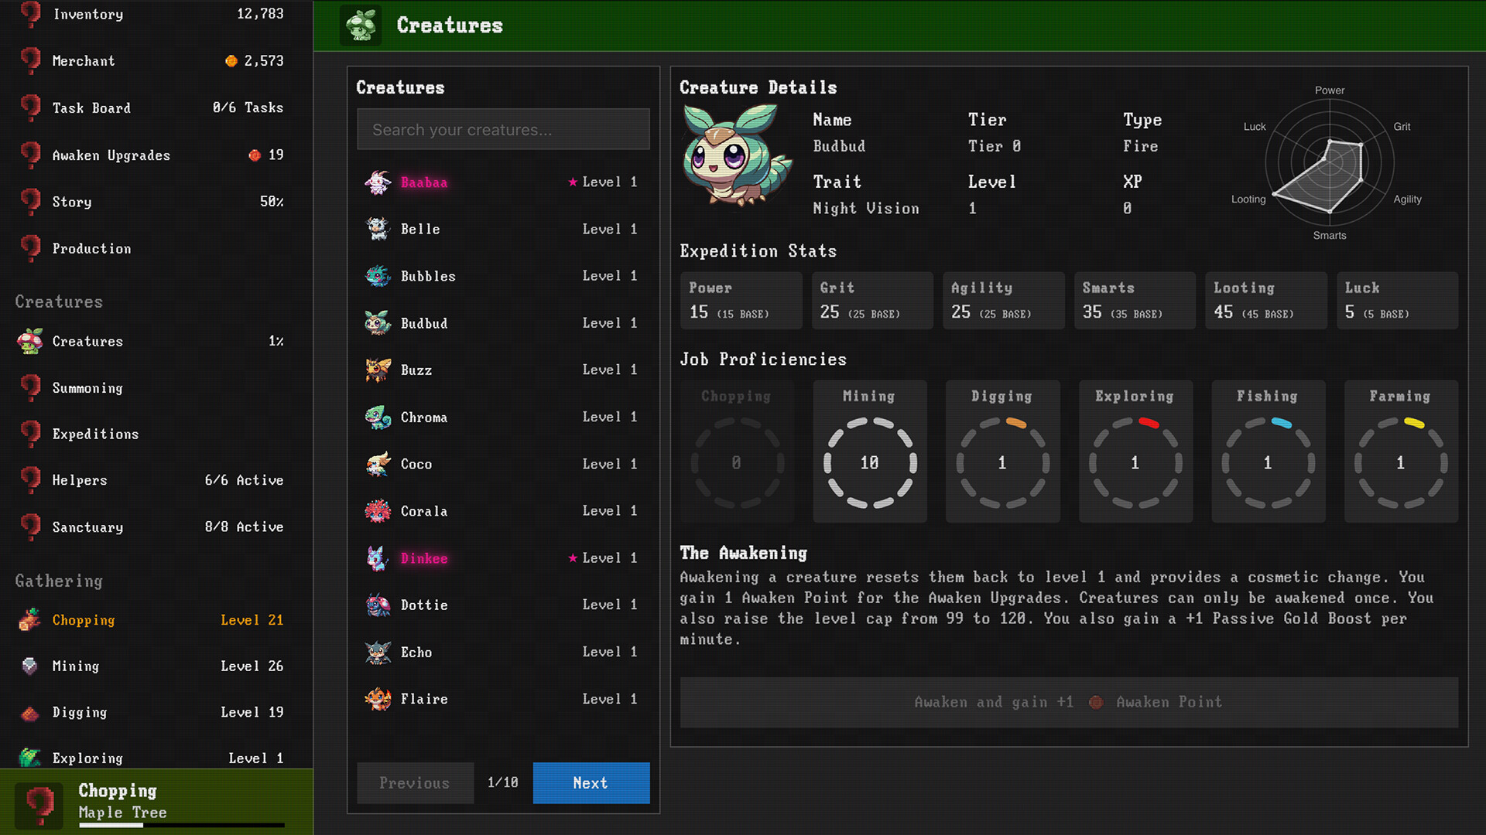Viewport: 1486px width, 835px height.
Task: Open the Summoning menu entry
Action: (x=87, y=387)
